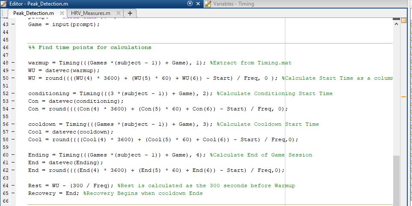
Task: Click line number 51
Action: [x=6, y=86]
